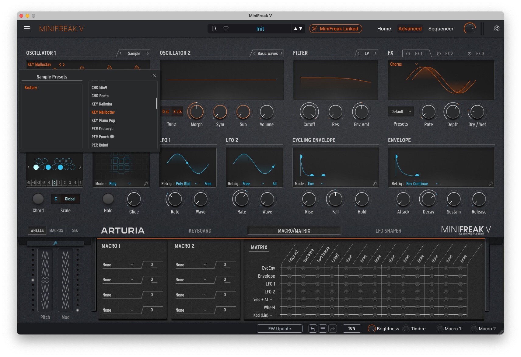Switch to the Sequencer view
Image resolution: width=521 pixels, height=357 pixels.
441,29
